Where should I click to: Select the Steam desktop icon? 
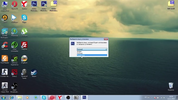point(34,73)
